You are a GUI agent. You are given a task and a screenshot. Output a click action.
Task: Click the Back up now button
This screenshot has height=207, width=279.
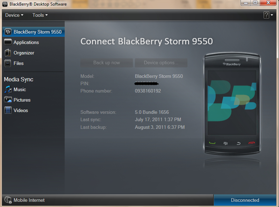coord(107,63)
